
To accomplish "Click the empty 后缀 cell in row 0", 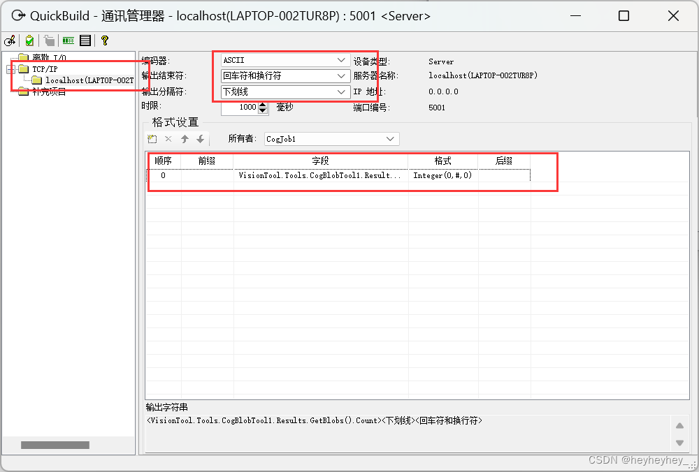I will (504, 175).
